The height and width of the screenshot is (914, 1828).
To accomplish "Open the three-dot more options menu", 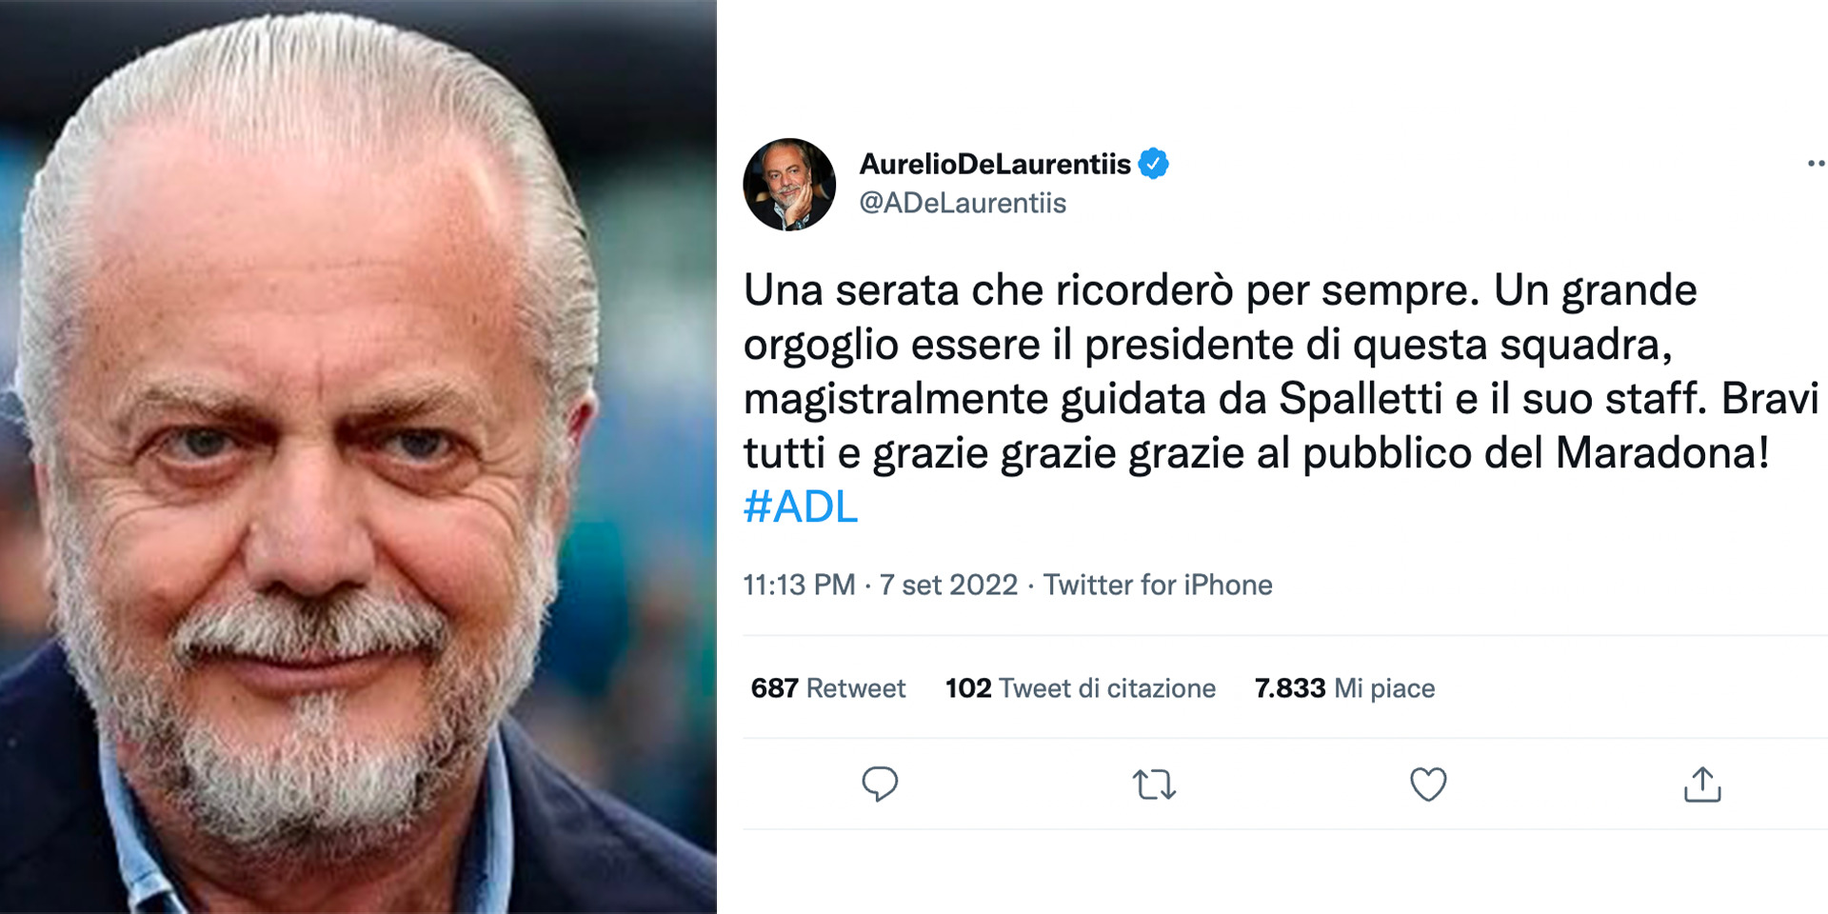I will (x=1817, y=164).
